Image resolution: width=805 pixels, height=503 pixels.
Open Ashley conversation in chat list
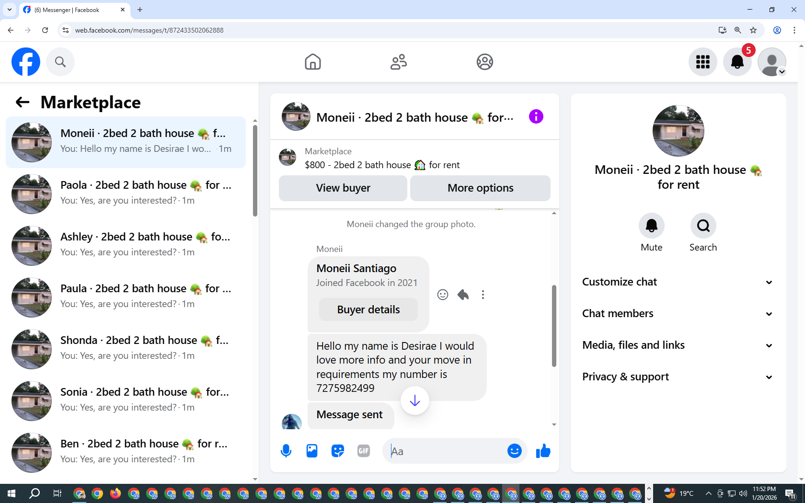[x=126, y=246]
